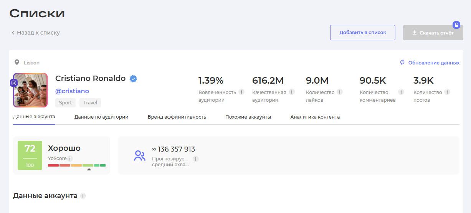The width and height of the screenshot is (471, 213).
Task: Open info icon for Количество лайков
Action: coord(339,92)
